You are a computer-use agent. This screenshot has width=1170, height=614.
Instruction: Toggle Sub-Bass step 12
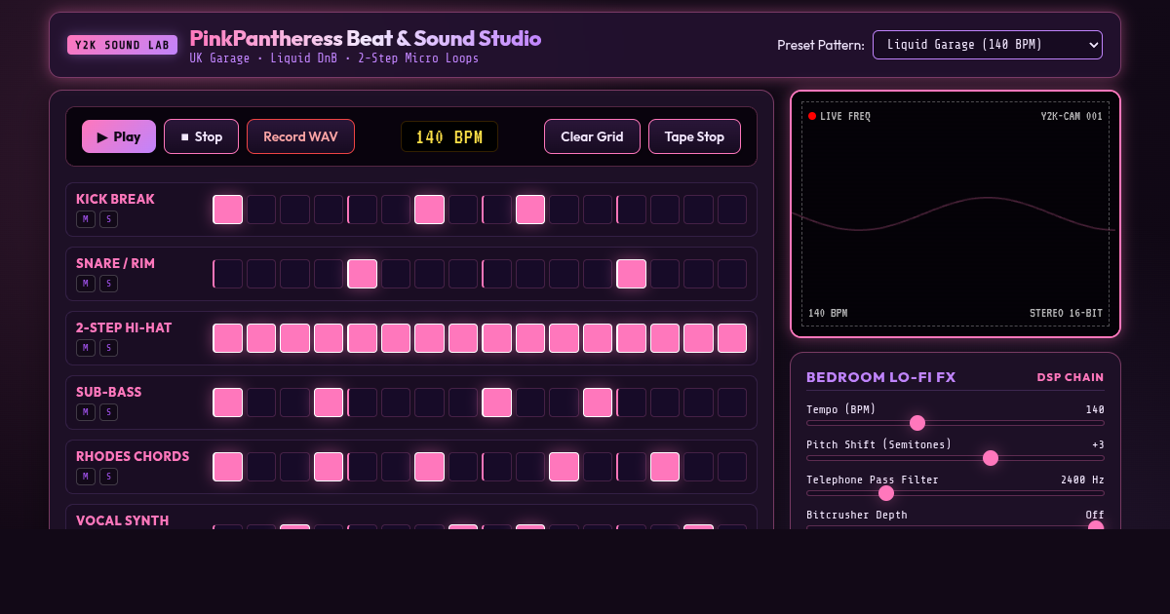pyautogui.click(x=598, y=403)
